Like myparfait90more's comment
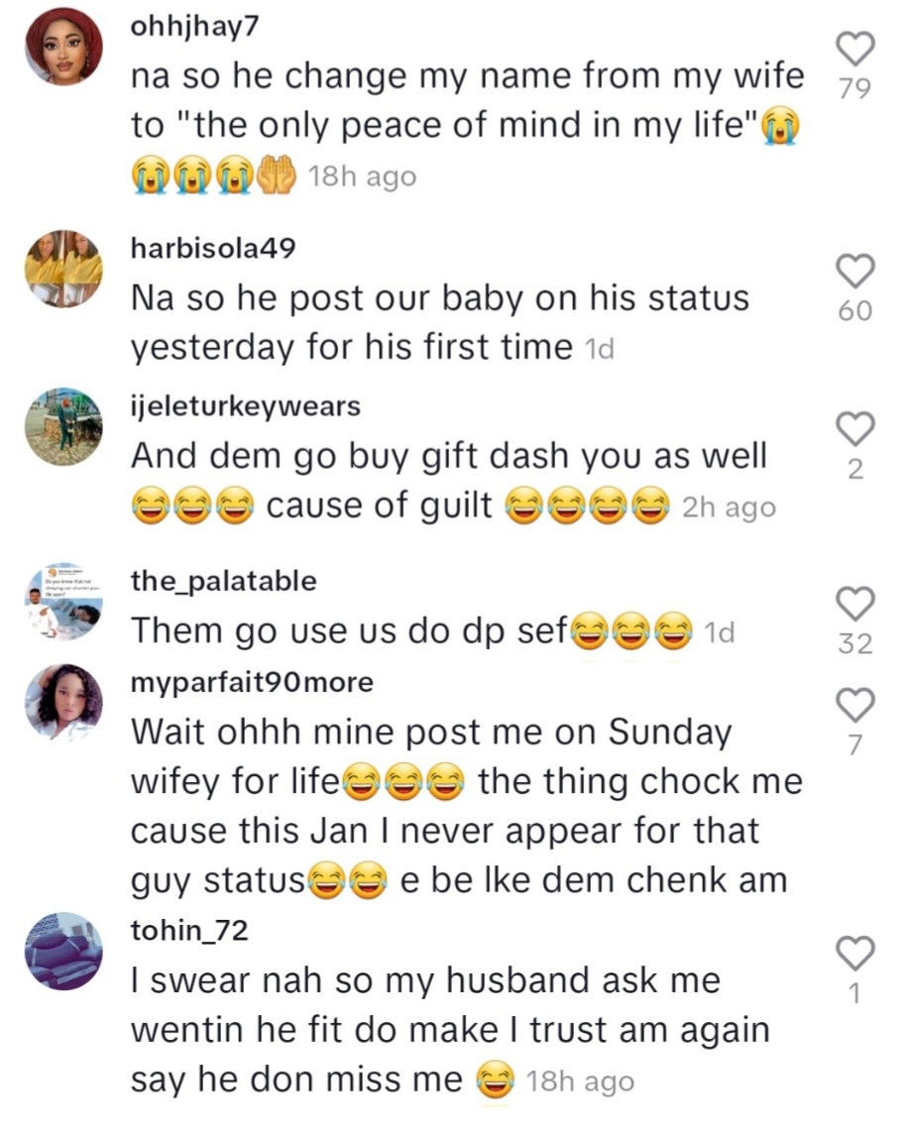This screenshot has height=1137, width=911. [x=854, y=706]
